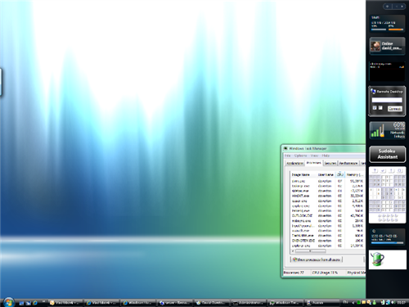Click the Remote Desktop computer name field
This screenshot has height=307, width=409.
pyautogui.click(x=387, y=100)
